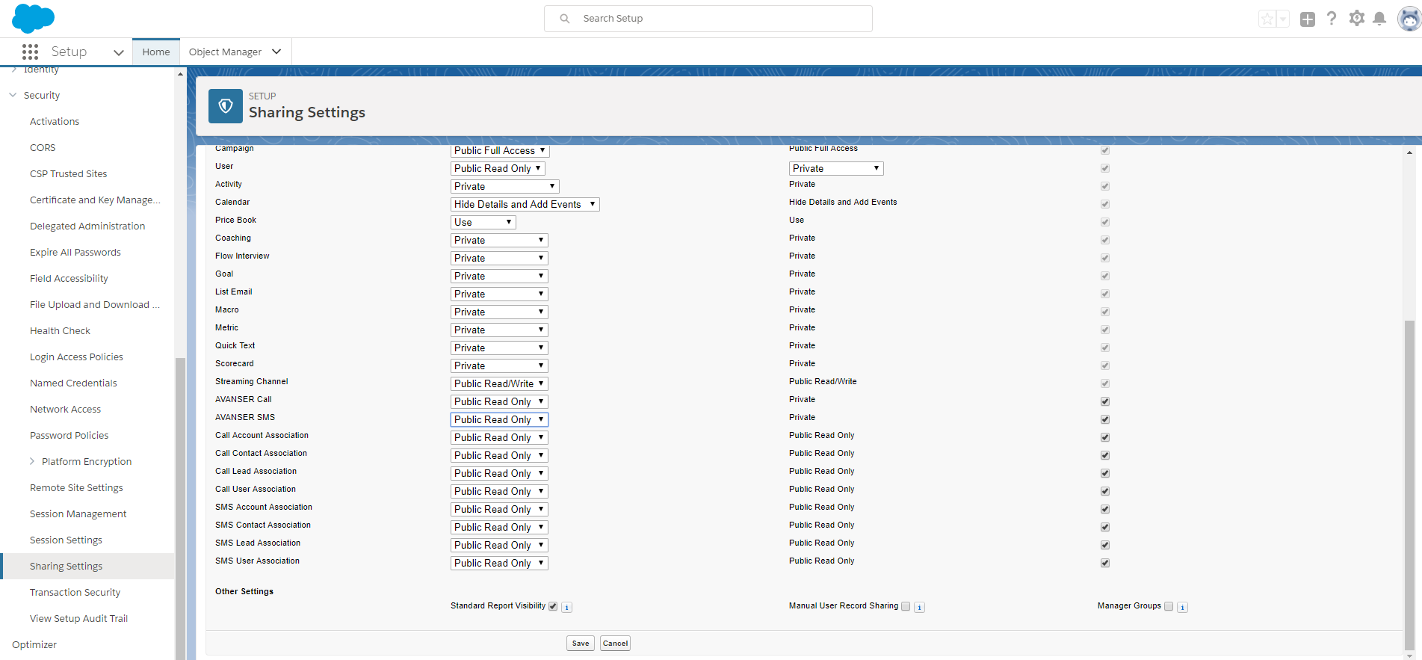Viewport: 1422px width, 660px height.
Task: Click the favorites star icon
Action: (x=1267, y=19)
